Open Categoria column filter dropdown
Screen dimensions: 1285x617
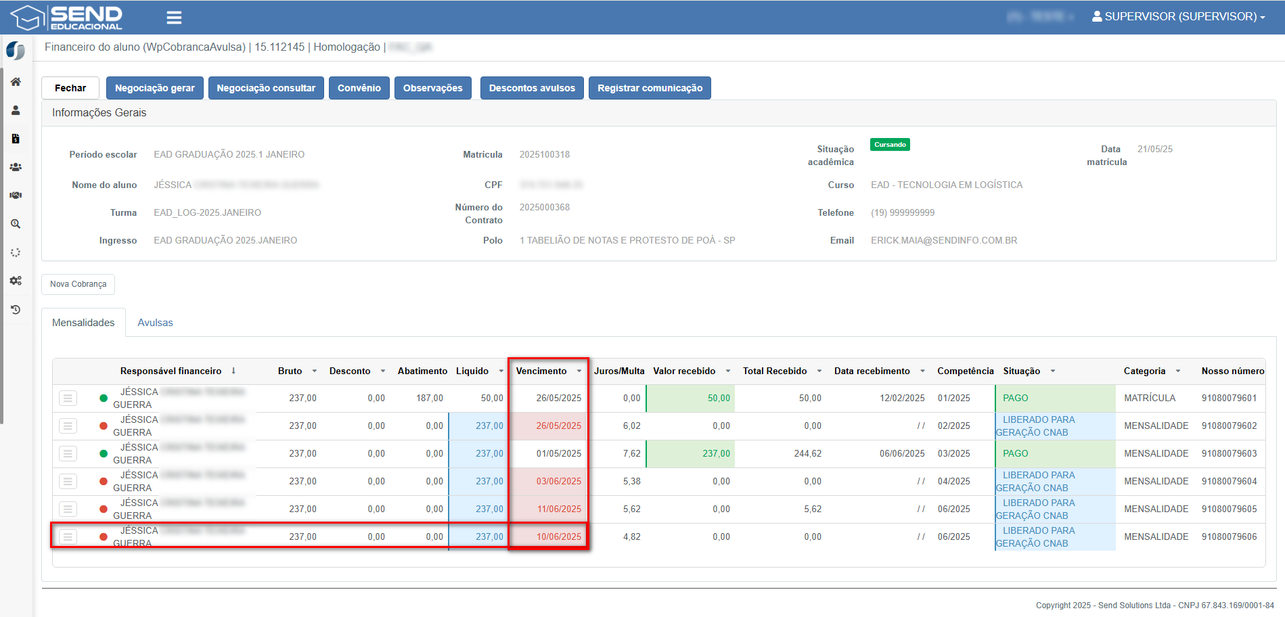1178,371
